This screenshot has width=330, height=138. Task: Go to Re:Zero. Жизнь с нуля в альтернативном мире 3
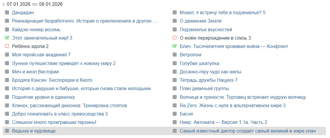click(233, 106)
